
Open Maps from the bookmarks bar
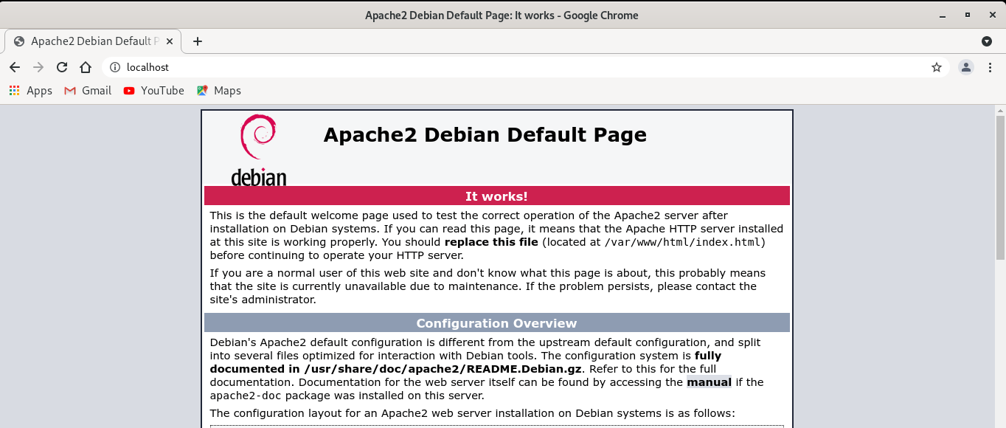pos(218,90)
